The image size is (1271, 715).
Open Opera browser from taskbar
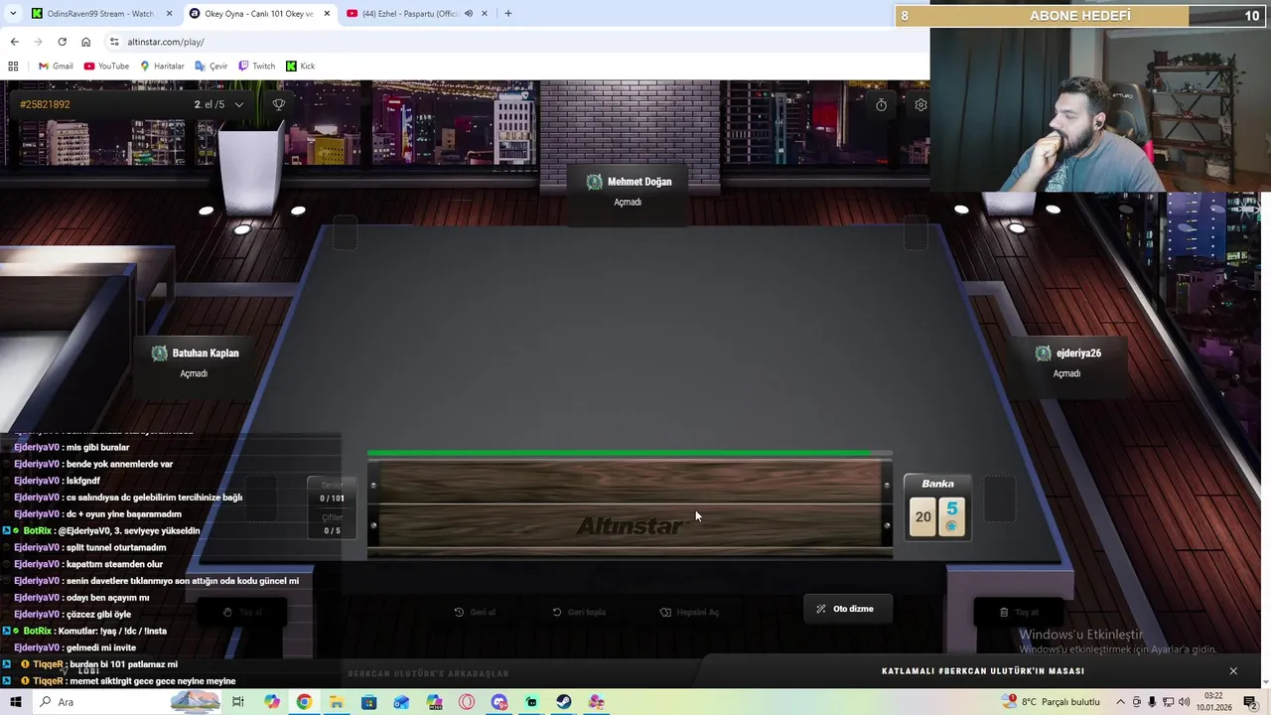[x=467, y=702]
